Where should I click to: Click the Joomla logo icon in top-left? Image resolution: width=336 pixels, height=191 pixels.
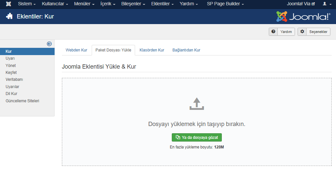8,4
